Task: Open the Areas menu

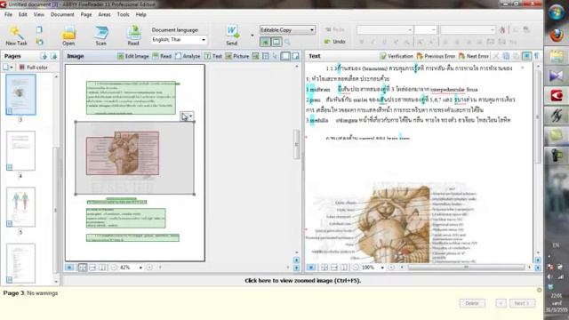Action: pos(105,14)
